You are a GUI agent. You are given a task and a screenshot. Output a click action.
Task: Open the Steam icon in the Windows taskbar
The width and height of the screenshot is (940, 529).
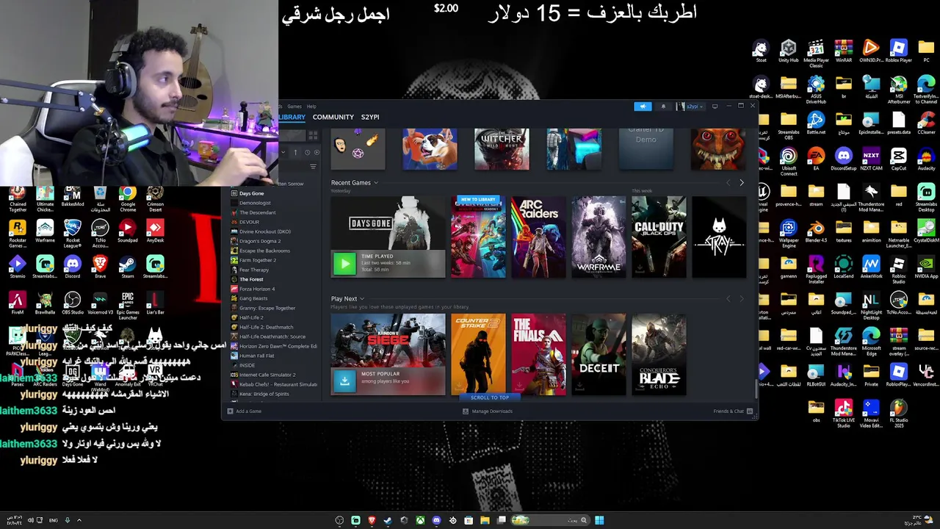pos(388,520)
